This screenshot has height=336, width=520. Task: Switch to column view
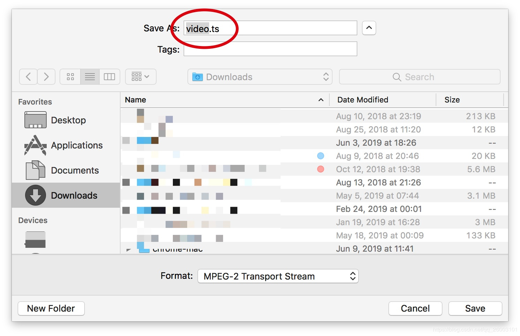point(109,77)
